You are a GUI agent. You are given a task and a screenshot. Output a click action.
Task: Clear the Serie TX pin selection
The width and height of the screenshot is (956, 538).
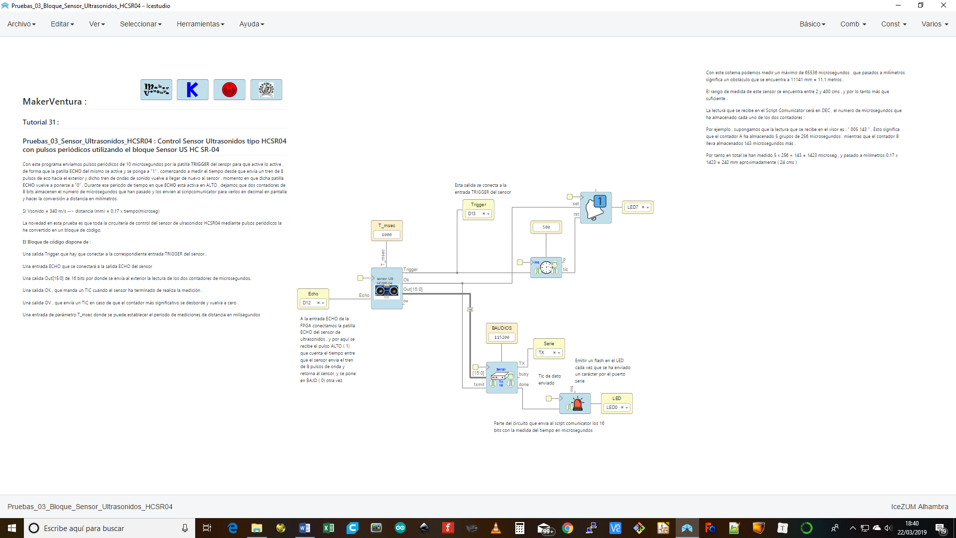point(554,353)
